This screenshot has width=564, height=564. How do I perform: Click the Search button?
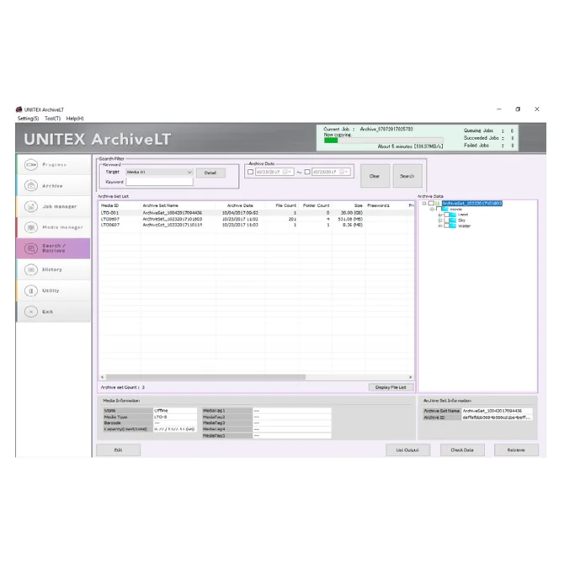tap(407, 176)
